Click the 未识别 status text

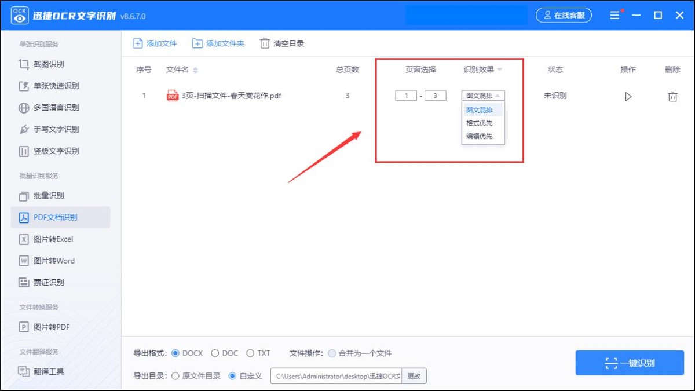tap(555, 96)
